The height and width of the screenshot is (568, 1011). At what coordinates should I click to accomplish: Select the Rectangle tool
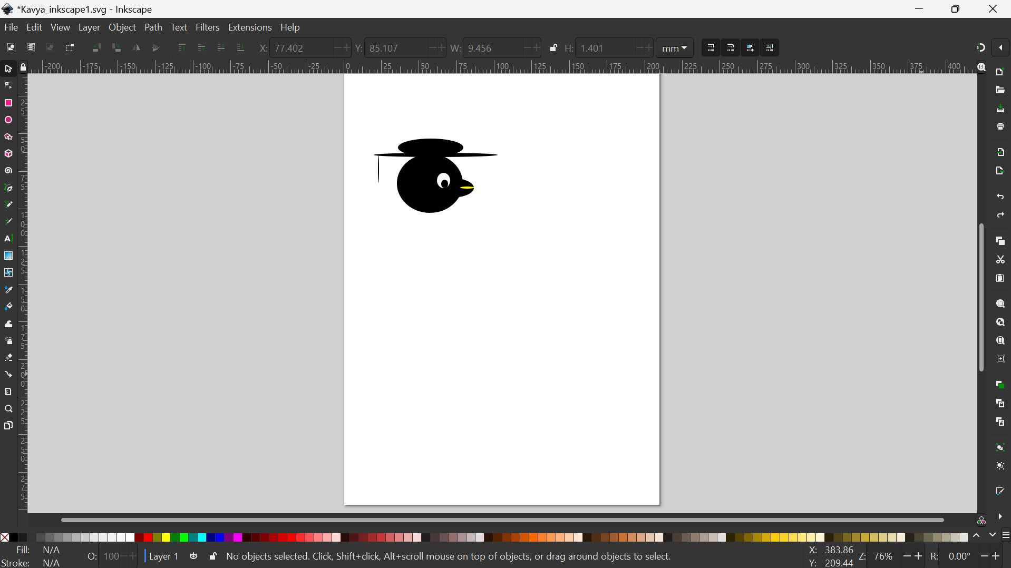[x=8, y=103]
